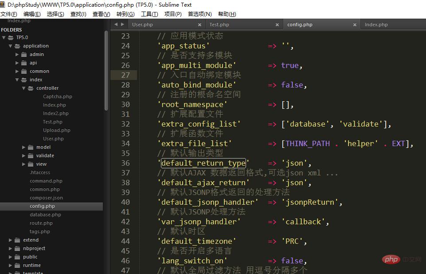Click the public folder icon
Screen dimensions: 426x274
tap(17, 257)
